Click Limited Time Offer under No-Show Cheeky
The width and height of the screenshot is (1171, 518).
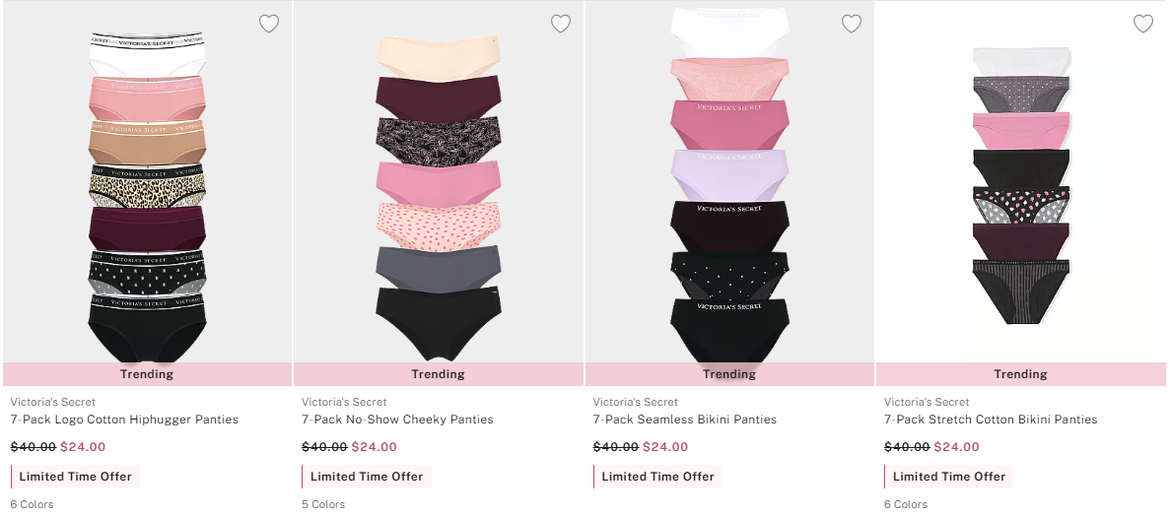pos(367,477)
